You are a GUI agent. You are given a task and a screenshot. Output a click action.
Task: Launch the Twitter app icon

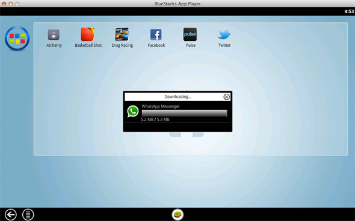(224, 35)
